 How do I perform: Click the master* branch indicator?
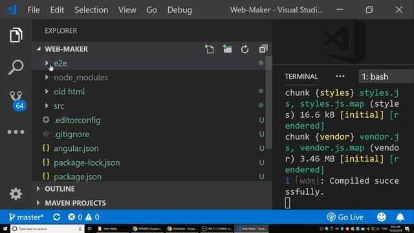click(x=26, y=217)
